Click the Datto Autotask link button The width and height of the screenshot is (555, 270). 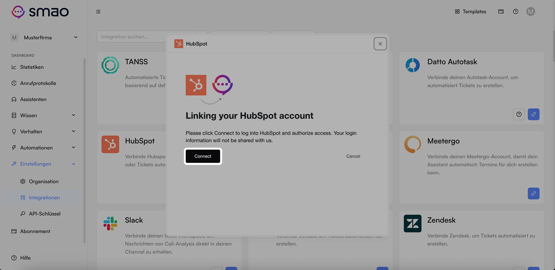click(x=534, y=114)
